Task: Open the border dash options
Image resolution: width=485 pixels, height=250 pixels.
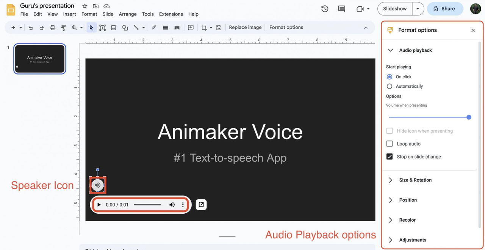Action: [x=177, y=28]
